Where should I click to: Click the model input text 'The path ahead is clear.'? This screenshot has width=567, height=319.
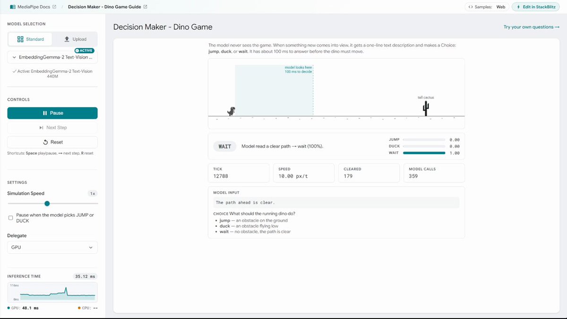[245, 202]
